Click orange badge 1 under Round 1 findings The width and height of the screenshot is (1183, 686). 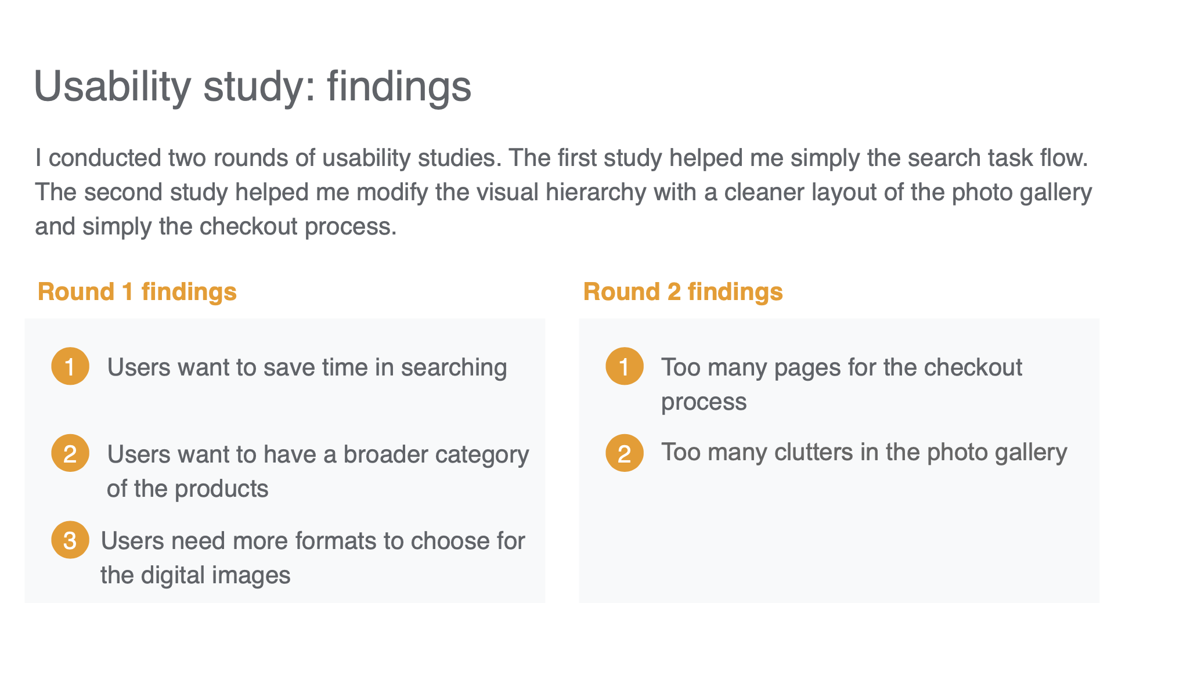click(70, 366)
